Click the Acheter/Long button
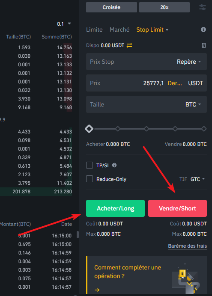 click(116, 208)
